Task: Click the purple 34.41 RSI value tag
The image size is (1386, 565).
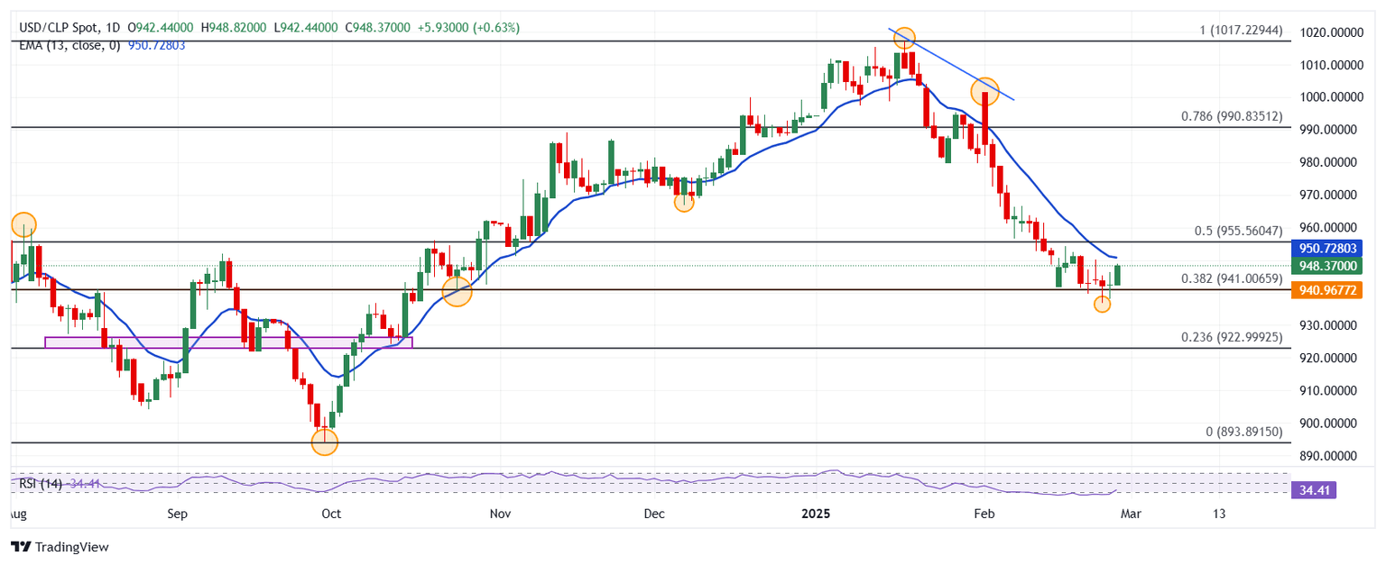Action: click(1313, 490)
